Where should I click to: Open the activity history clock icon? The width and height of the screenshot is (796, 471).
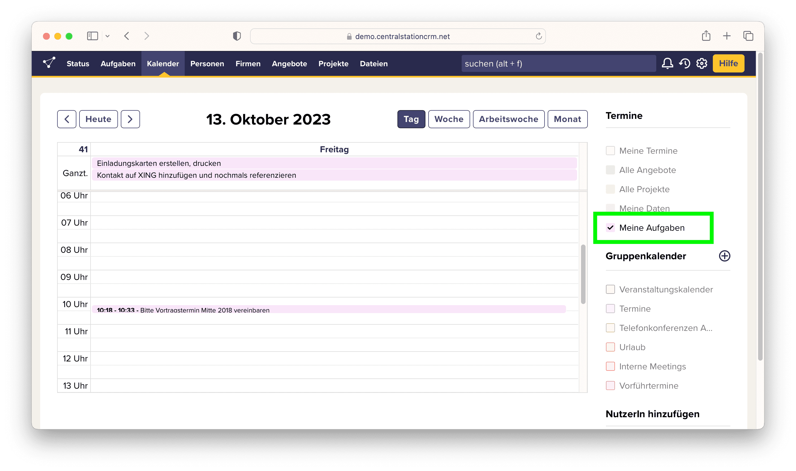(684, 63)
